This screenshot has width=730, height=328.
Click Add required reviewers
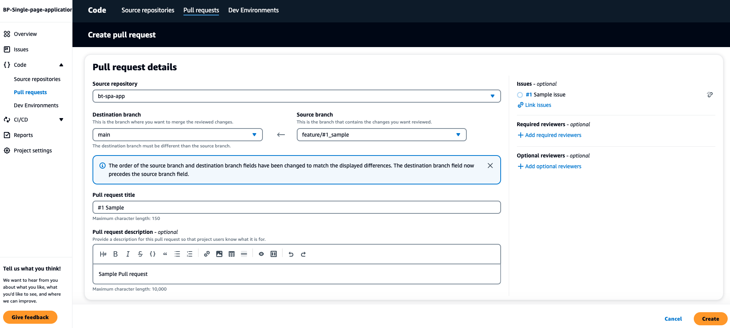tap(549, 135)
